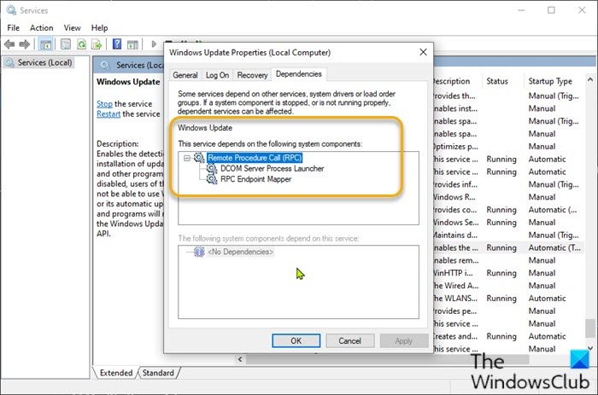This screenshot has width=598, height=395.
Task: Open the Action menu
Action: (x=42, y=28)
